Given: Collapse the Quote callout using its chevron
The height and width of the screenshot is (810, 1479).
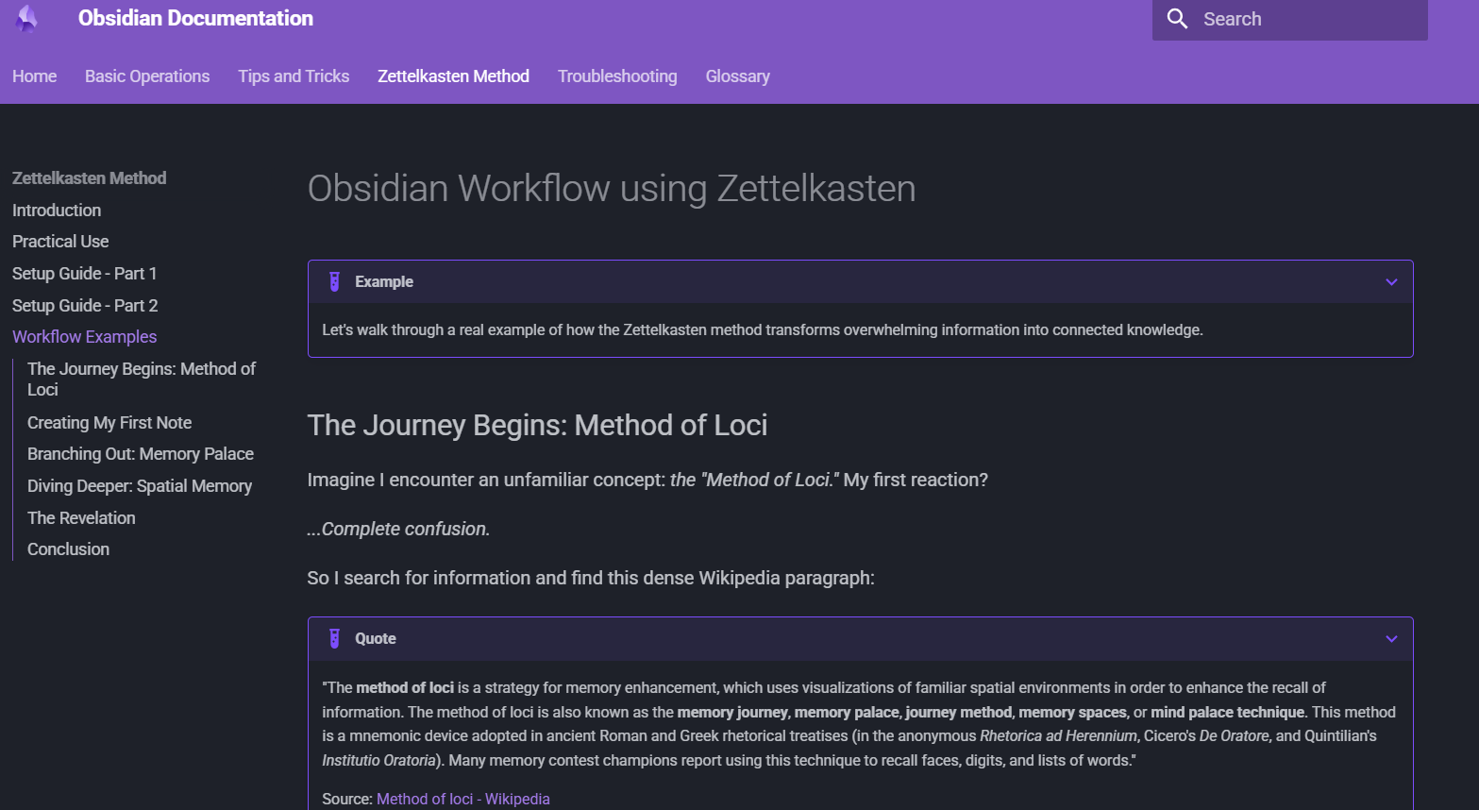Looking at the screenshot, I should 1390,639.
